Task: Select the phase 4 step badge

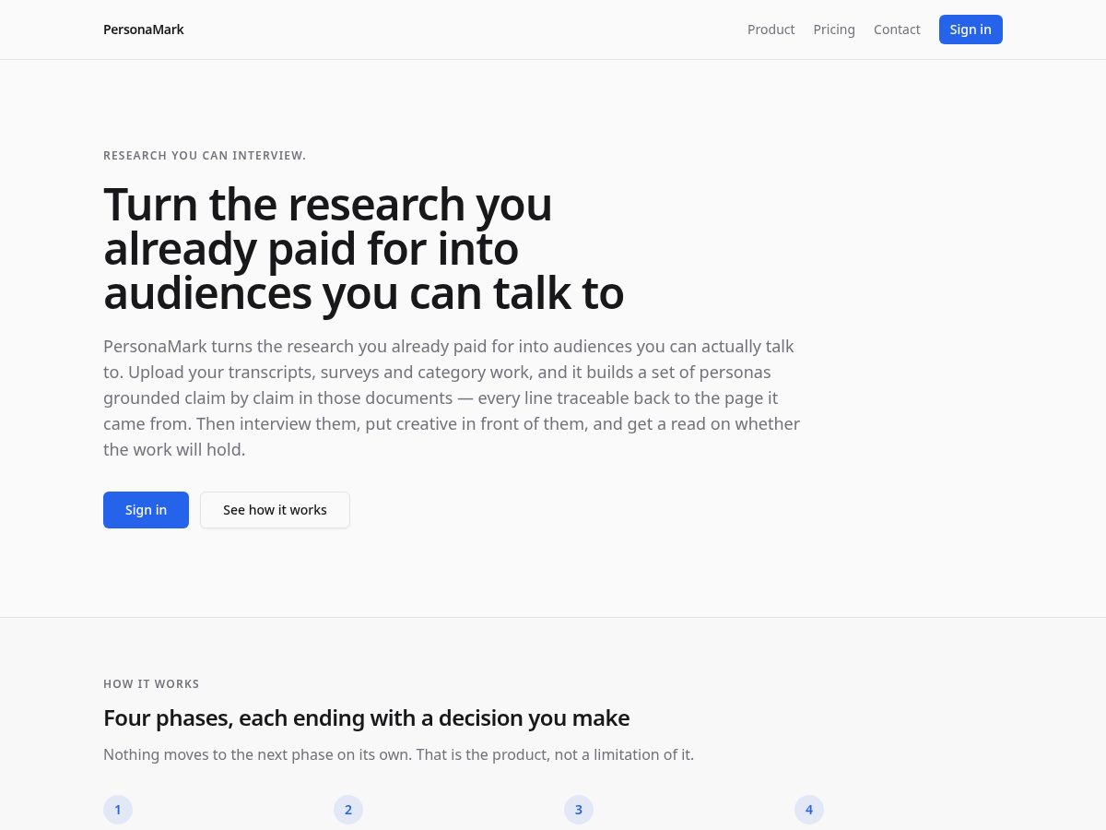Action: pos(809,810)
